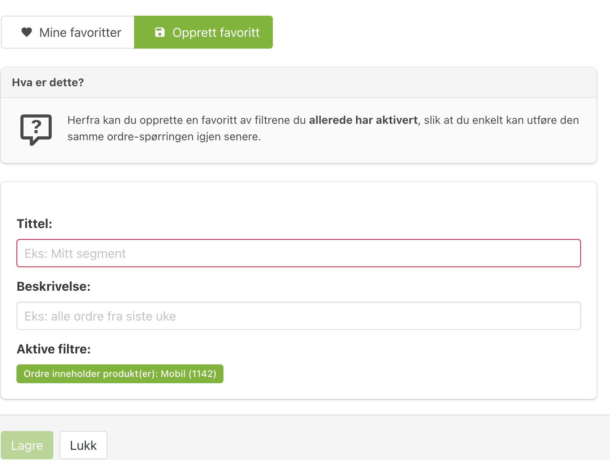Image resolution: width=610 pixels, height=460 pixels.
Task: Click the bold text allerede har aktivert
Action: click(x=363, y=120)
